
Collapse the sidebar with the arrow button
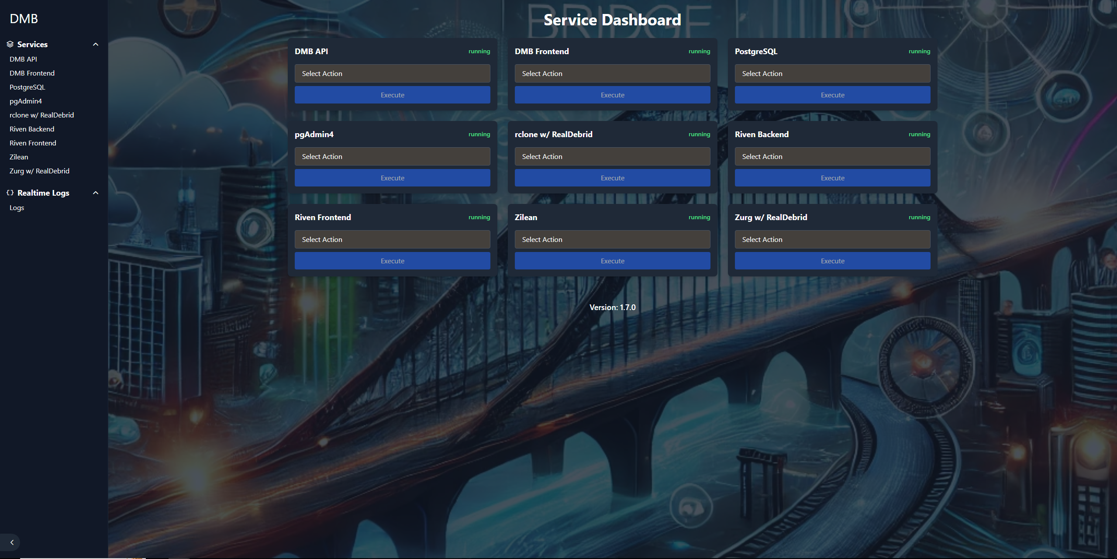[x=12, y=542]
